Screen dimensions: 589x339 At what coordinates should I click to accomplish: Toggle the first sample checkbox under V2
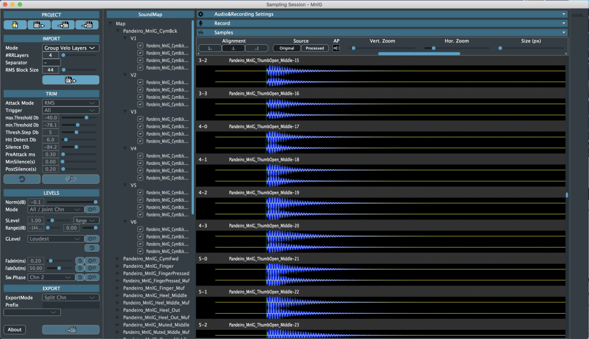click(140, 82)
